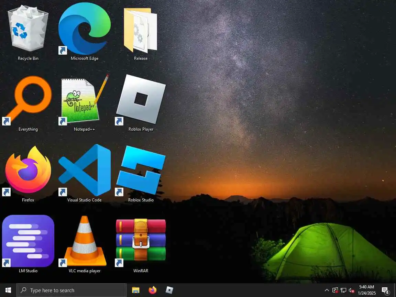The image size is (396, 297).
Task: Open the clock showing 5:40 AM
Action: tap(367, 290)
